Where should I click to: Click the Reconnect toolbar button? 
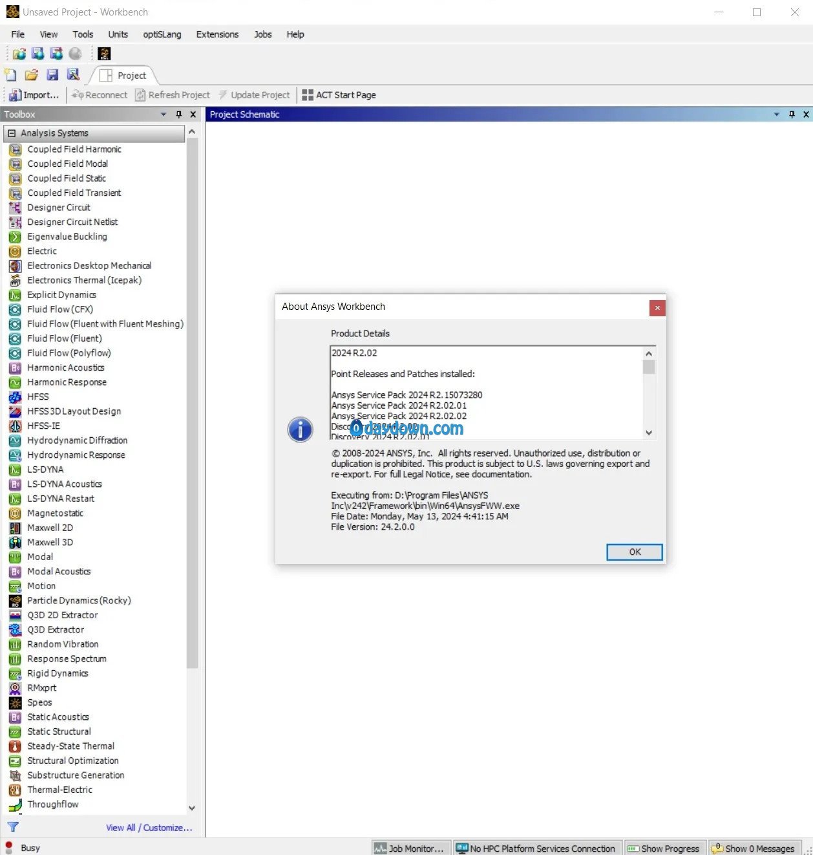[100, 95]
